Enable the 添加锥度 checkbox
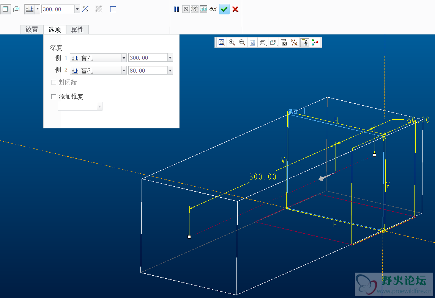 (x=54, y=97)
